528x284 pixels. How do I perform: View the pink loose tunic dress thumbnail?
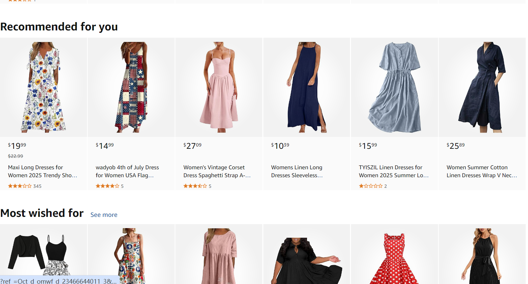coord(219,256)
